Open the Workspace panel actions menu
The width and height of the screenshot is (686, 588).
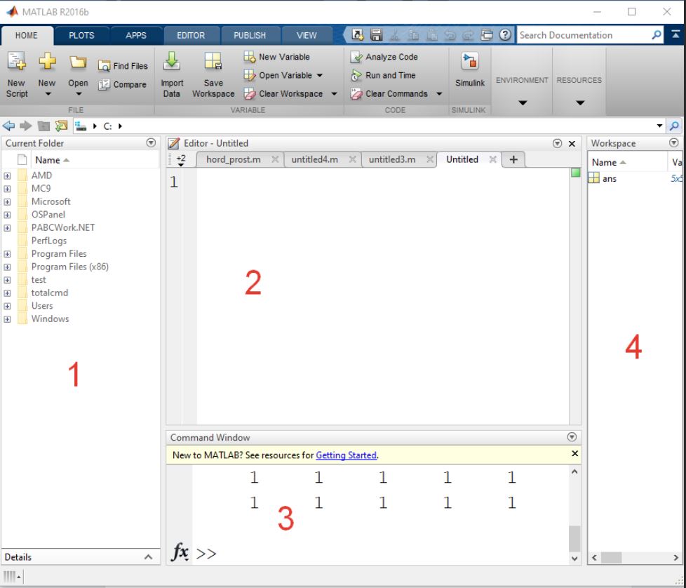[x=674, y=142]
